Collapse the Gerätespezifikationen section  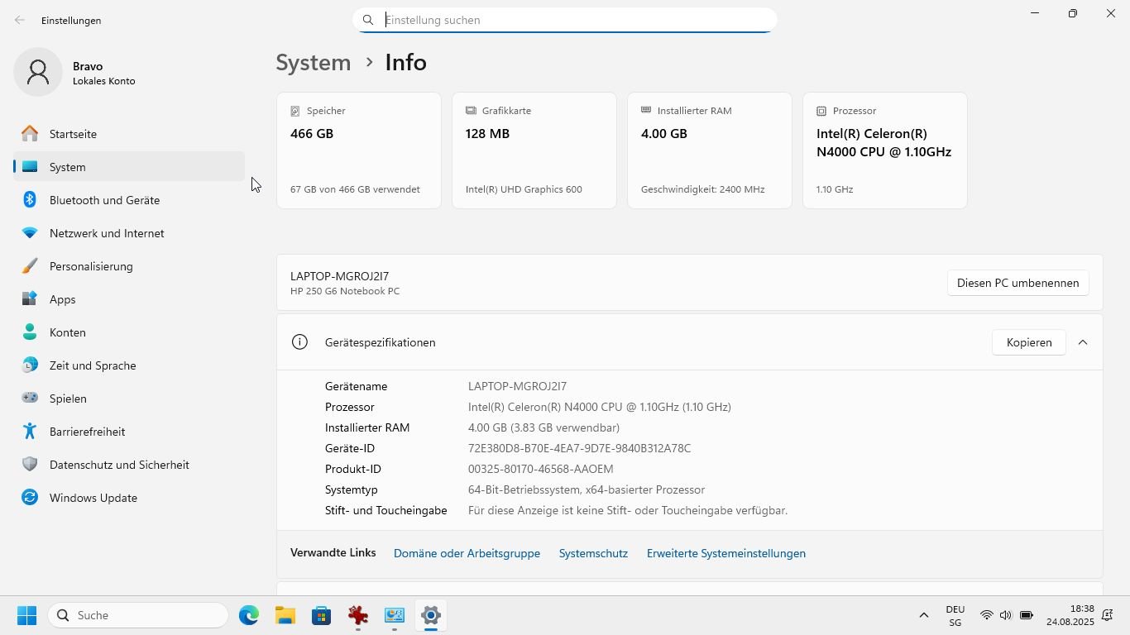pos(1082,342)
